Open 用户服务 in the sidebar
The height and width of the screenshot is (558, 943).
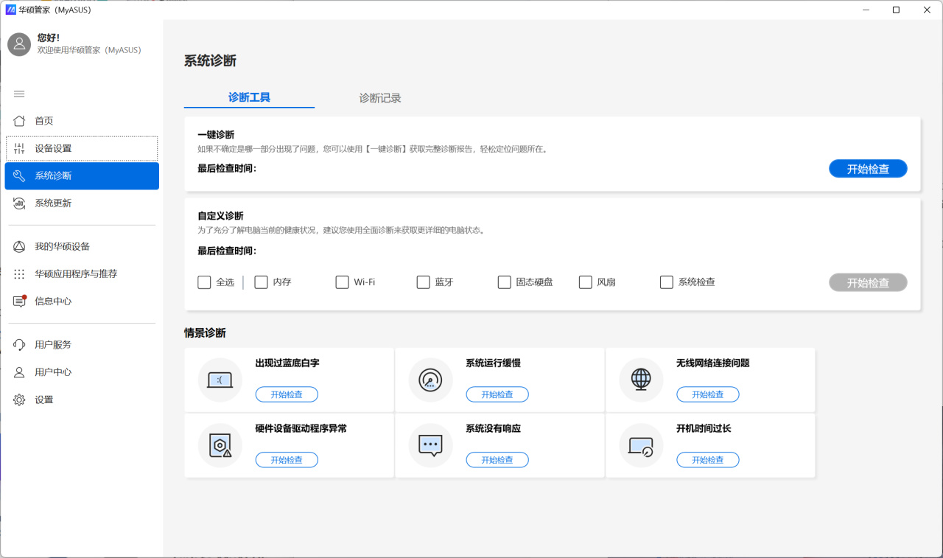click(x=82, y=344)
